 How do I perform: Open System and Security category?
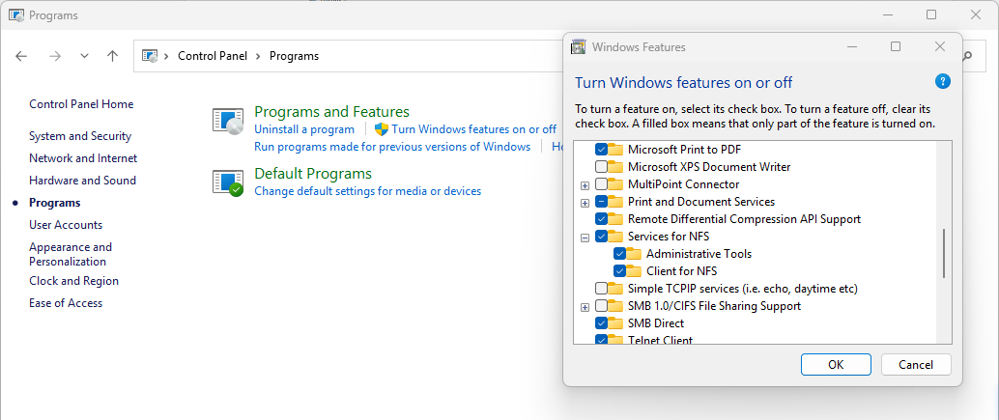(x=80, y=135)
